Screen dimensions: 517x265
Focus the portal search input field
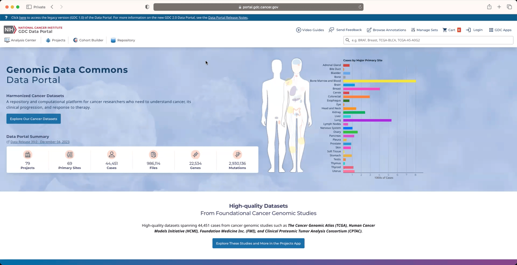[431, 40]
